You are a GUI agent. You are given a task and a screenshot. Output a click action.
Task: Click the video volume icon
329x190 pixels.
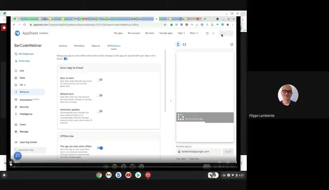pyautogui.click(x=219, y=162)
